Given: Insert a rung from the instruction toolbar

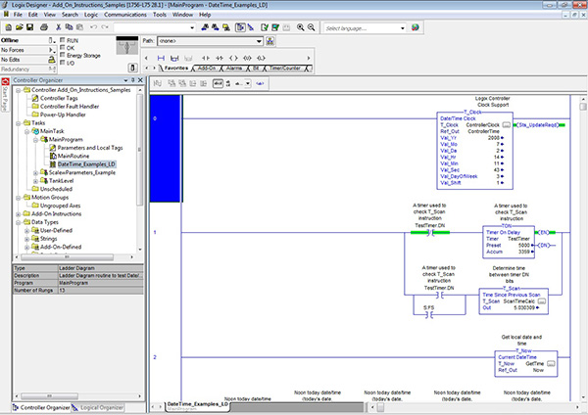Looking at the screenshot, I should pos(162,57).
